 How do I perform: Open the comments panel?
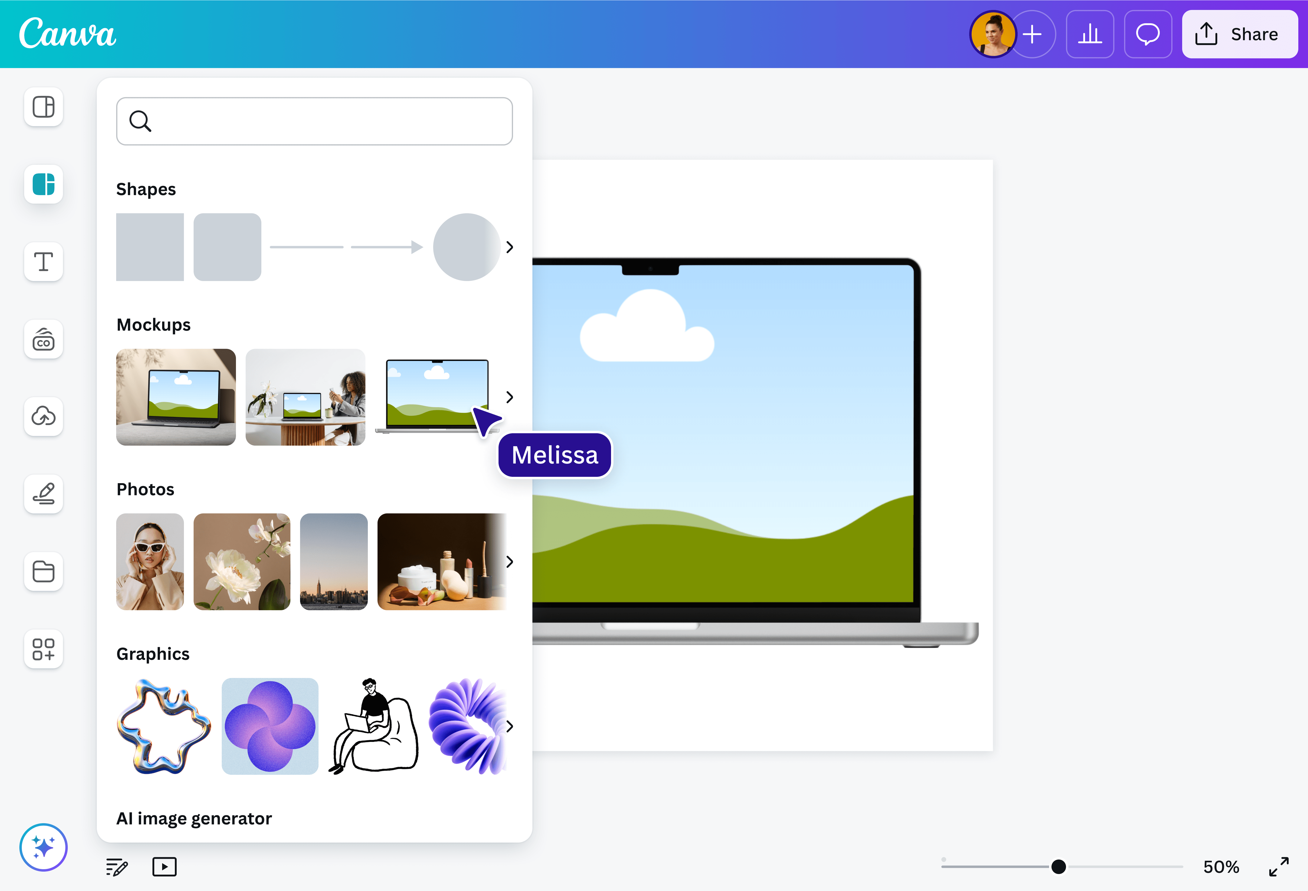coord(1148,34)
